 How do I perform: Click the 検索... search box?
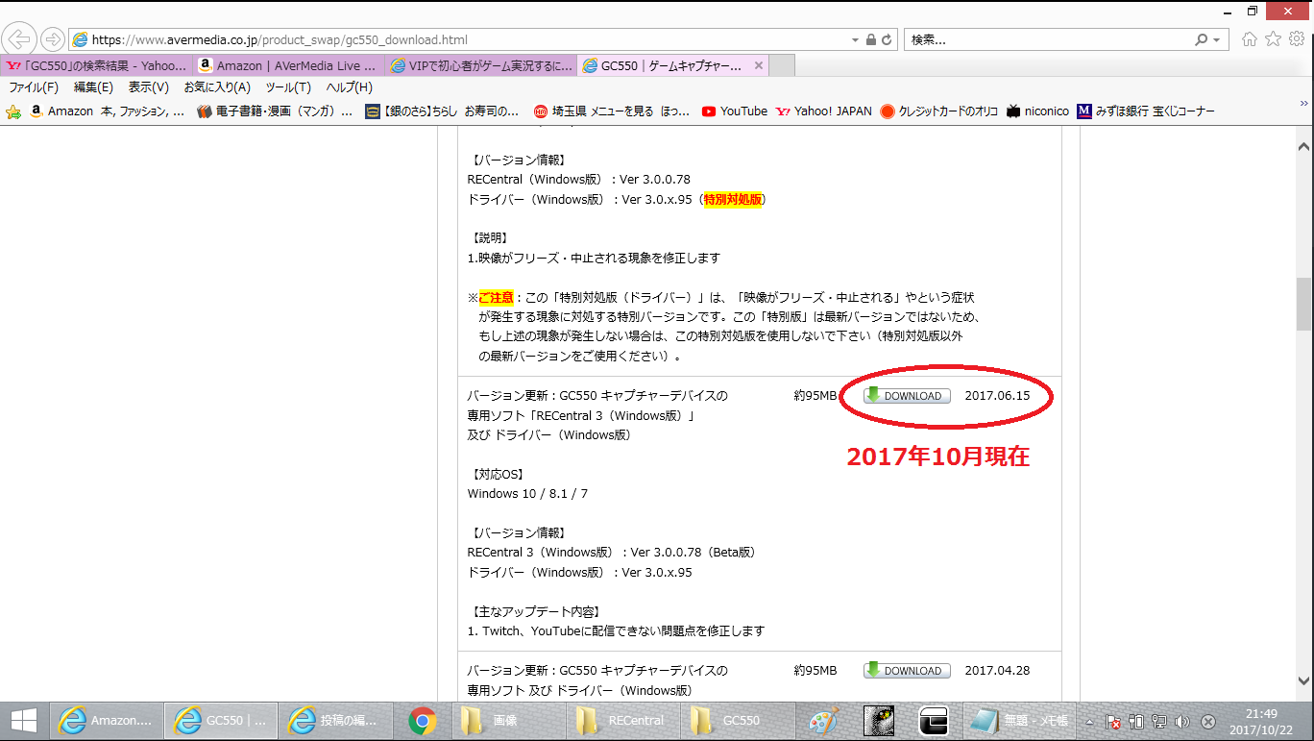[x=1047, y=40]
